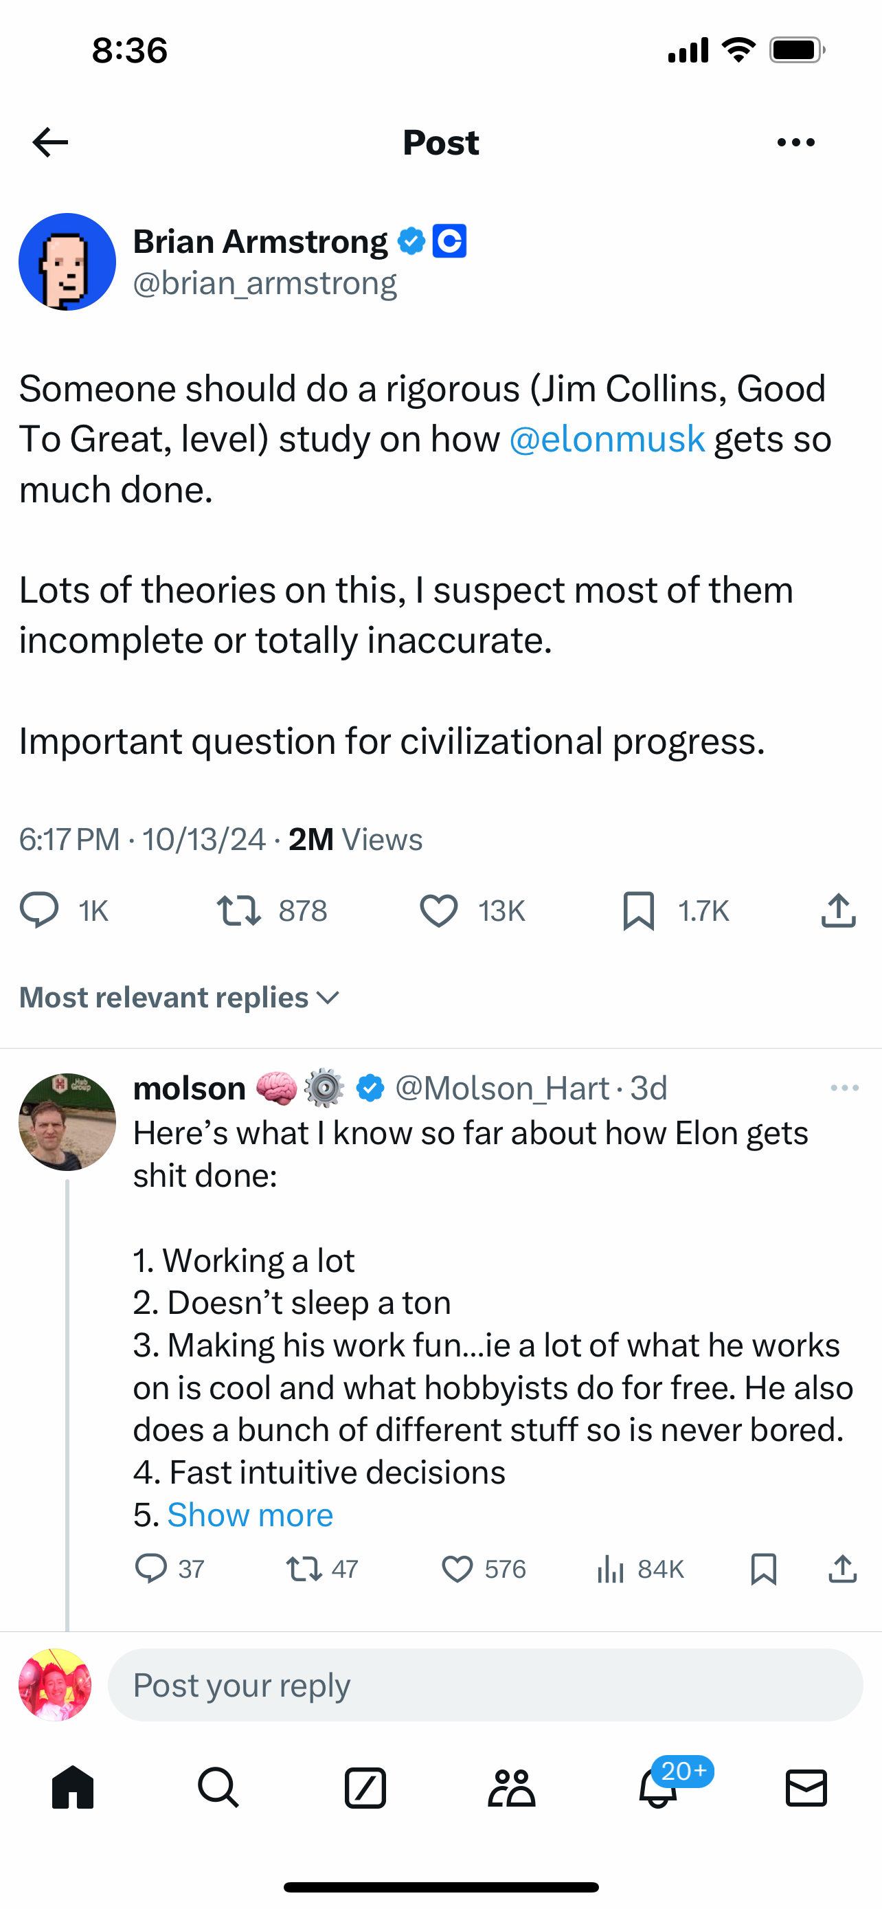This screenshot has height=1909, width=882.
Task: Share Brian Armstrong's post
Action: (x=838, y=911)
